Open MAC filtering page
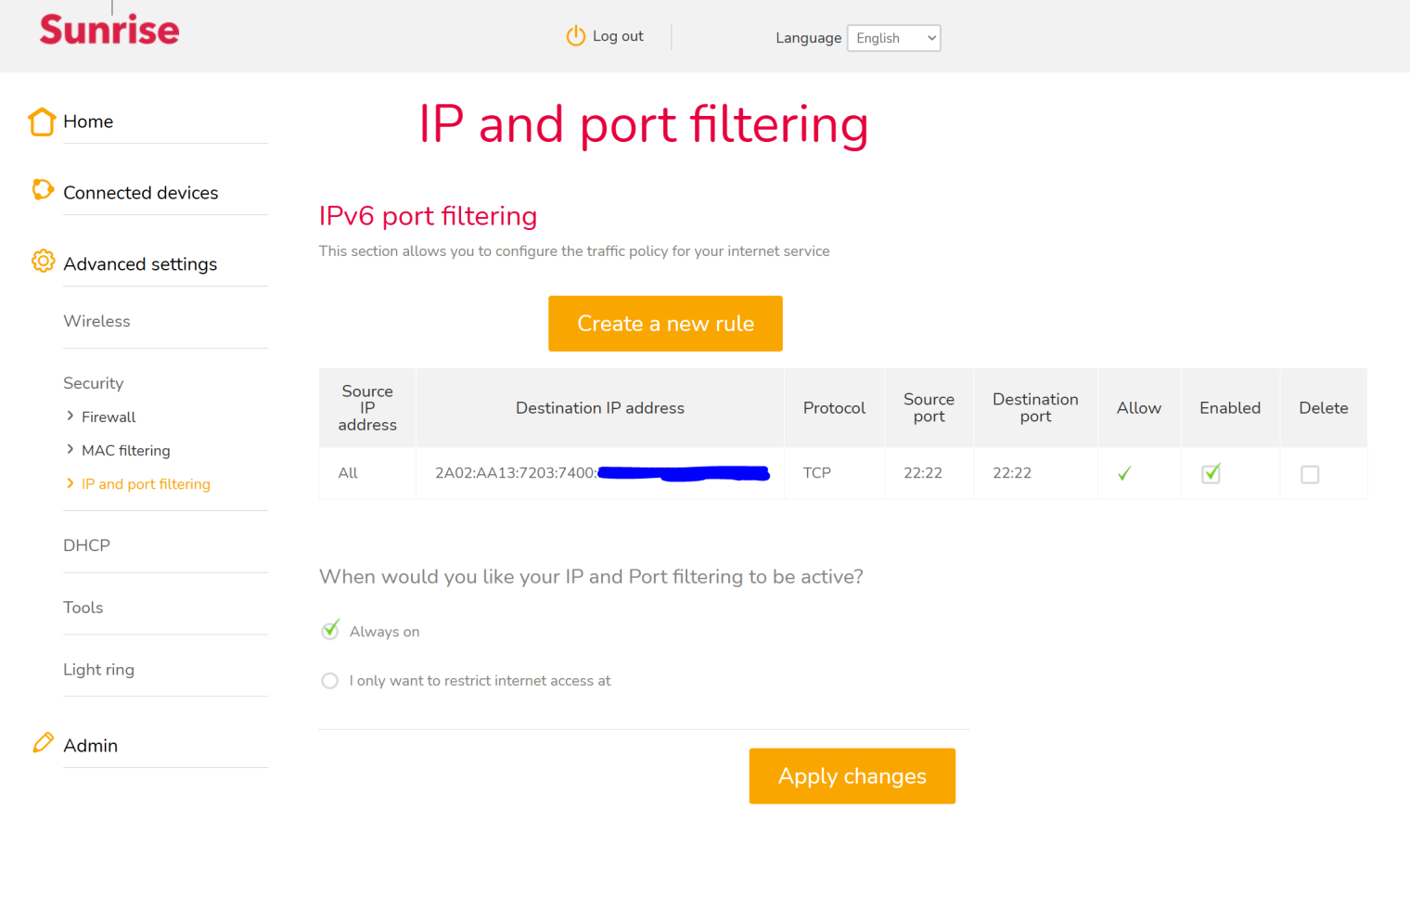The height and width of the screenshot is (910, 1410). point(126,451)
